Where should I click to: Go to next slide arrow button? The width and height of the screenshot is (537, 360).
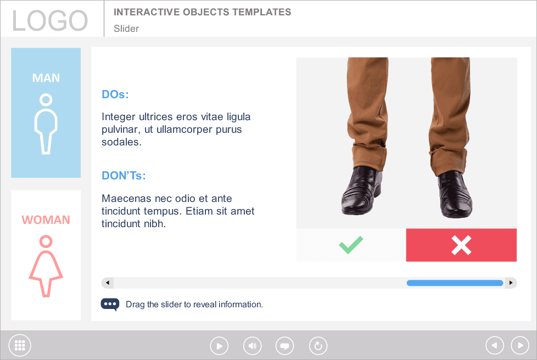(x=520, y=345)
